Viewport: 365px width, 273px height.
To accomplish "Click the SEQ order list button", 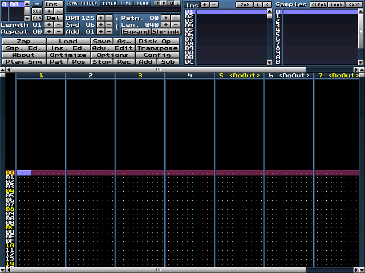I will pyautogui.click(x=36, y=11).
